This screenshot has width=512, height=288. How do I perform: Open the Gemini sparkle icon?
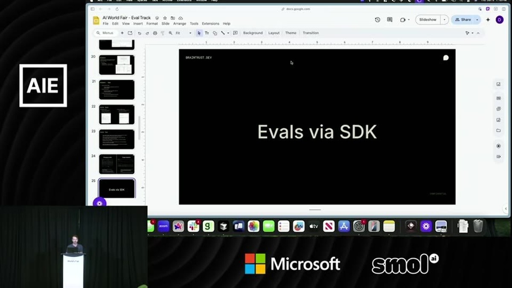(x=488, y=20)
